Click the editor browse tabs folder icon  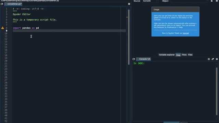[2, 4]
